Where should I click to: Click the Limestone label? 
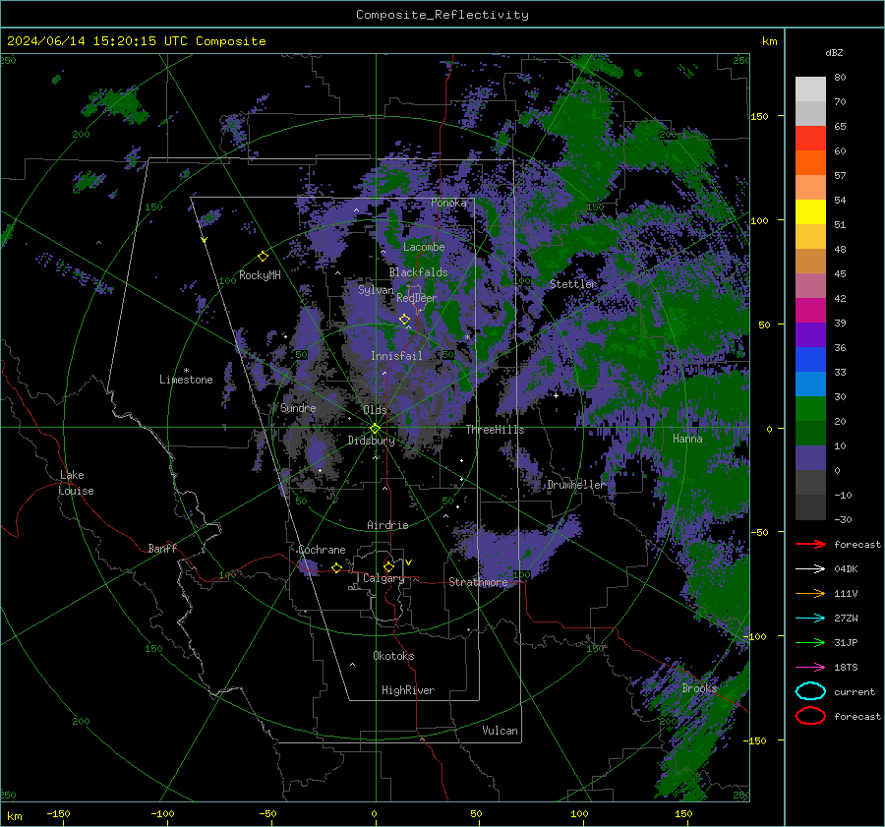click(x=186, y=380)
